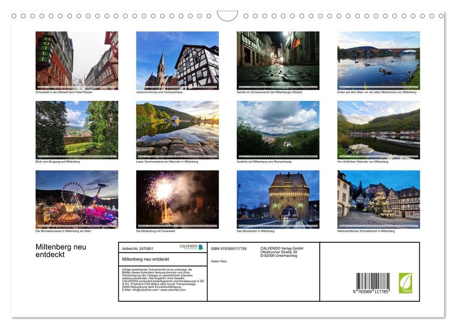Screen dimensions: 455x328
Task: Open the Brückentor in Miltenberg photo
Action: tap(278, 199)
